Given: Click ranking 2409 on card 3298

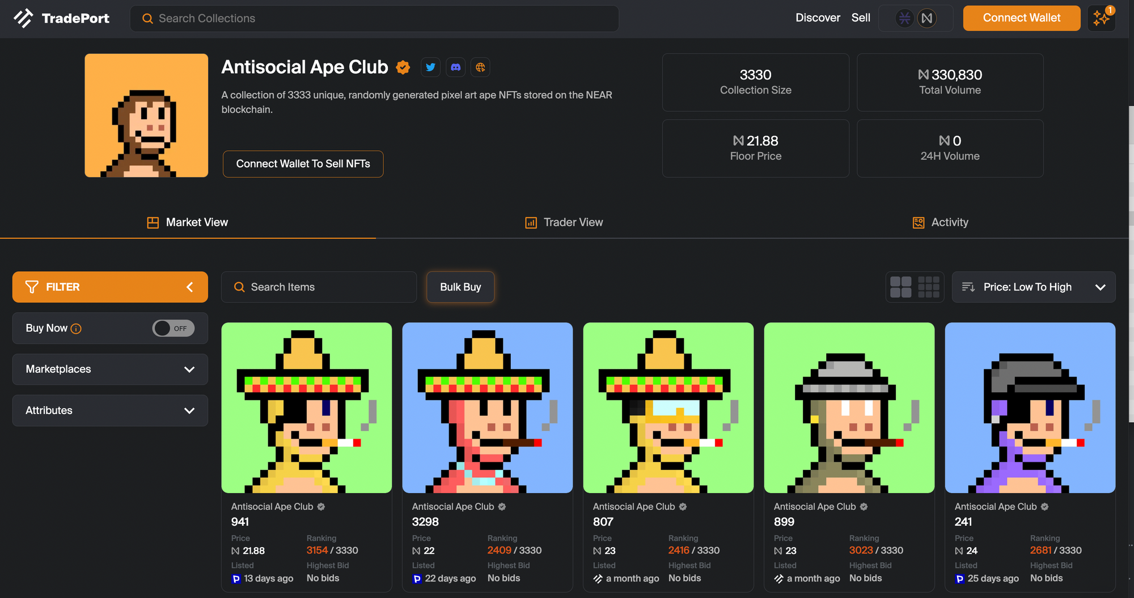Looking at the screenshot, I should coord(500,550).
